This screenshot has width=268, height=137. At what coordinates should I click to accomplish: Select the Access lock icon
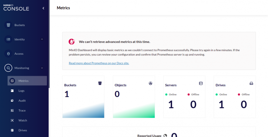coord(8,54)
